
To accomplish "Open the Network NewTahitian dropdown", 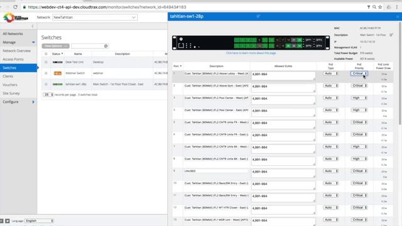I will click(x=95, y=18).
